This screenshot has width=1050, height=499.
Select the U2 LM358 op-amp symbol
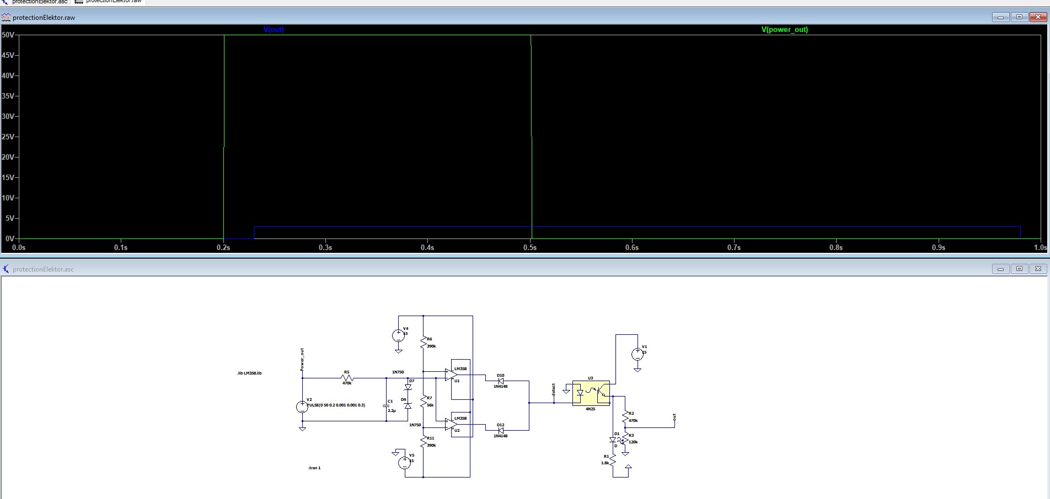pos(451,424)
